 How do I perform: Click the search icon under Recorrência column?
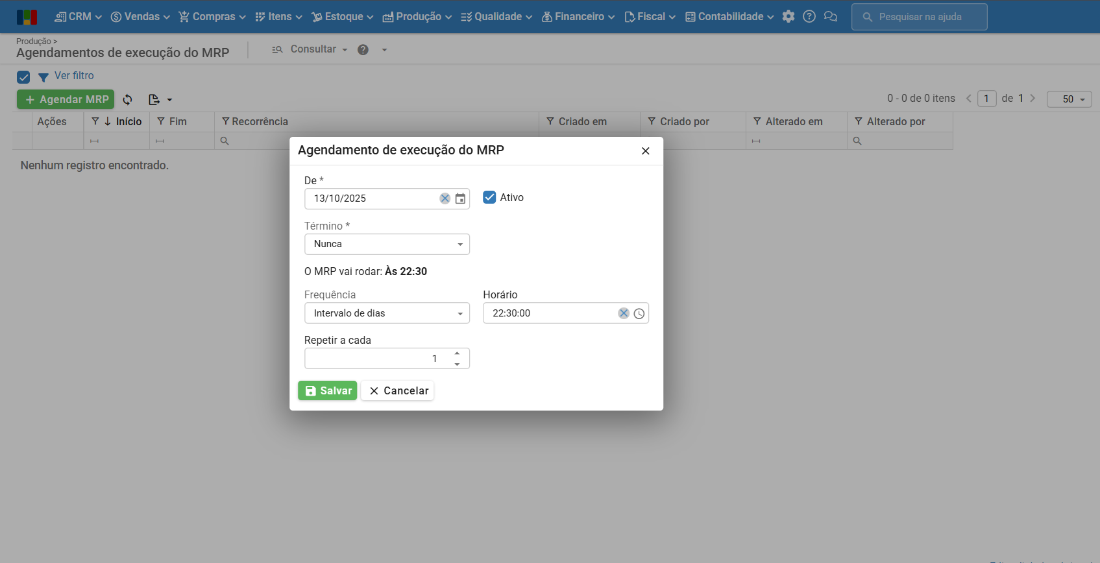225,141
